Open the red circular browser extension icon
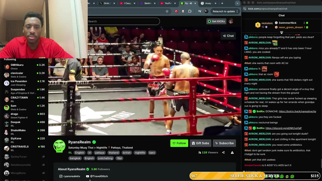The width and height of the screenshot is (322, 181). click(x=176, y=11)
